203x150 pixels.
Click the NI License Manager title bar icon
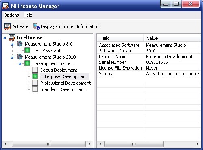[x=6, y=6]
